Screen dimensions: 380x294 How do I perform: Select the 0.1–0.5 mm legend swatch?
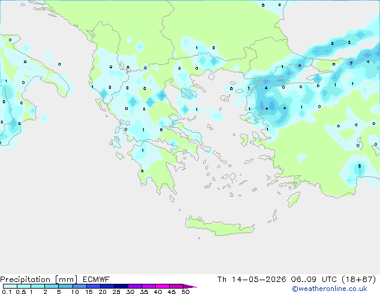click(10, 286)
